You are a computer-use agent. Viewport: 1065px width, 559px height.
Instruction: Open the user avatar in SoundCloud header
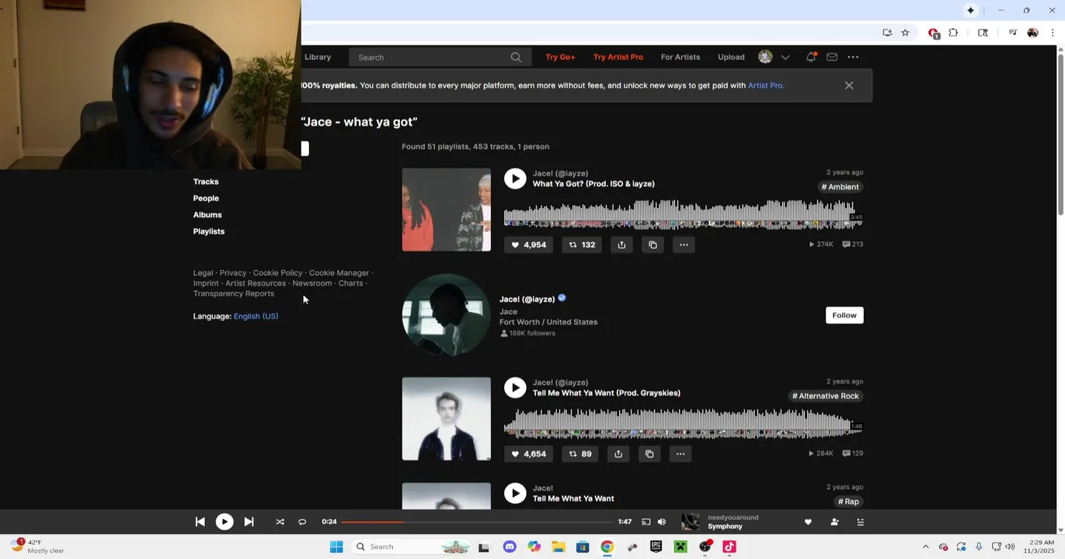click(765, 57)
